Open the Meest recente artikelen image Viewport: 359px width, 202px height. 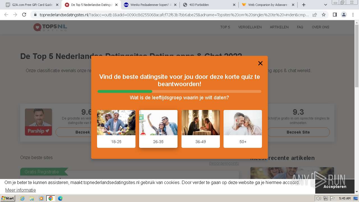(292, 173)
